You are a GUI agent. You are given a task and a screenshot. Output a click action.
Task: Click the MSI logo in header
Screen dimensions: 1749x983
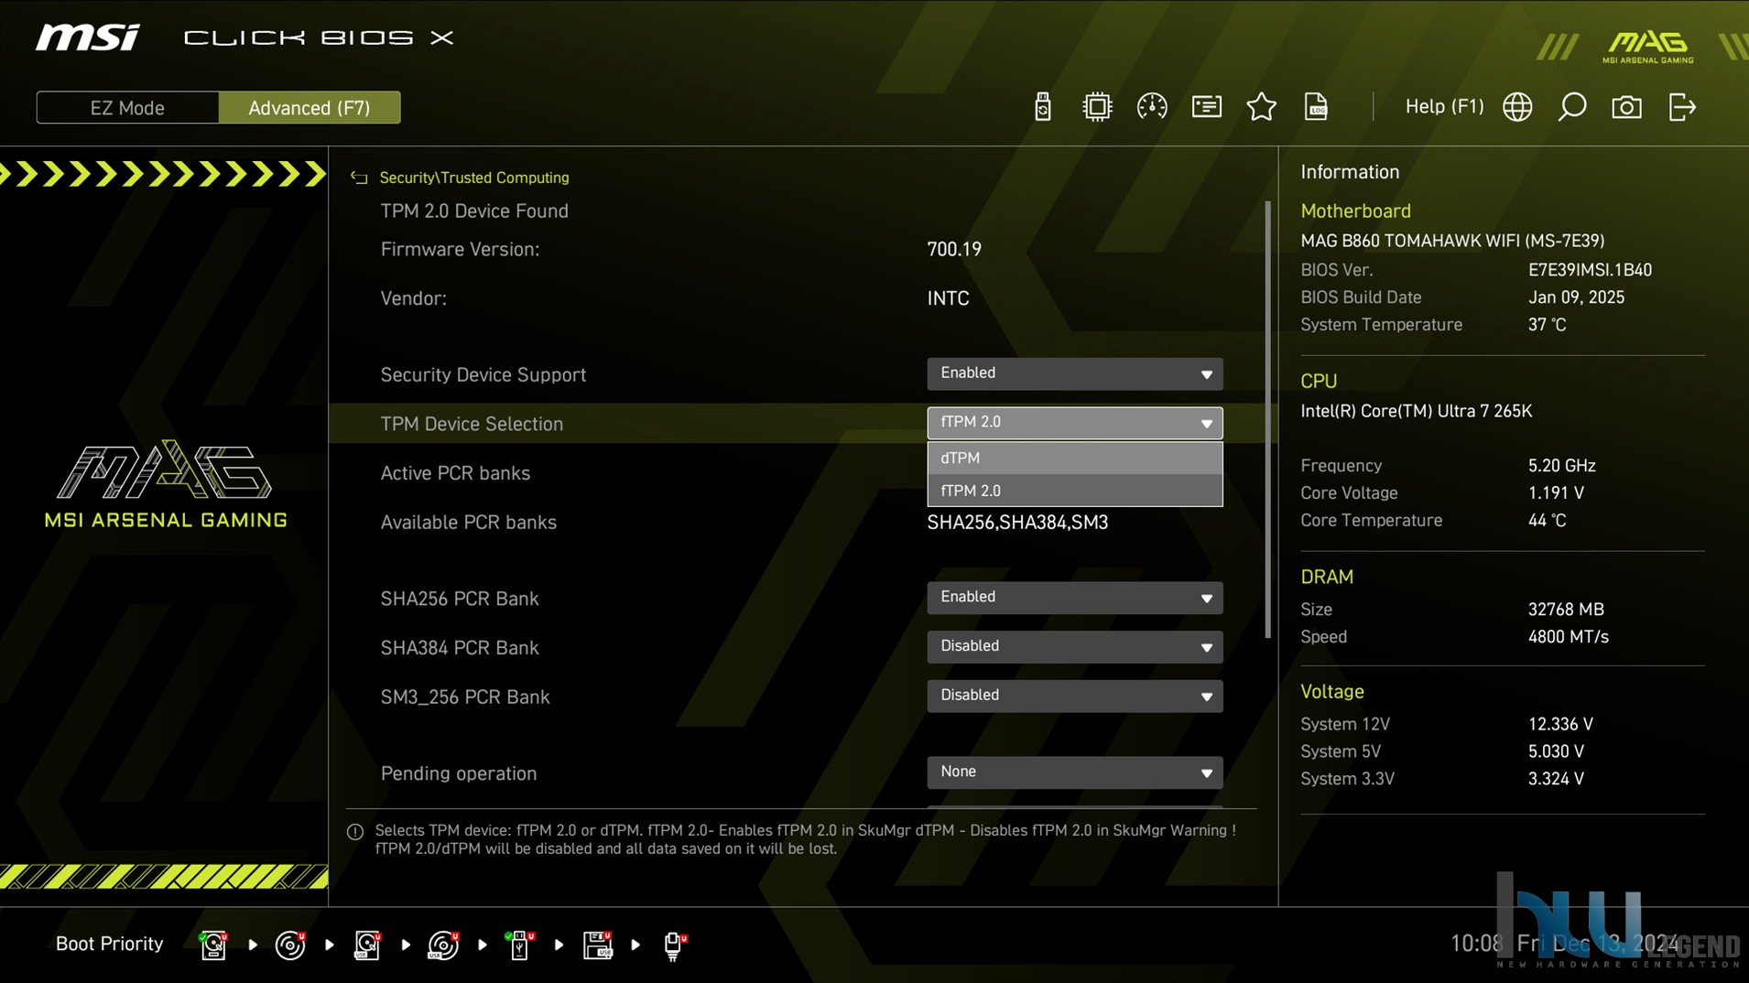pyautogui.click(x=88, y=38)
